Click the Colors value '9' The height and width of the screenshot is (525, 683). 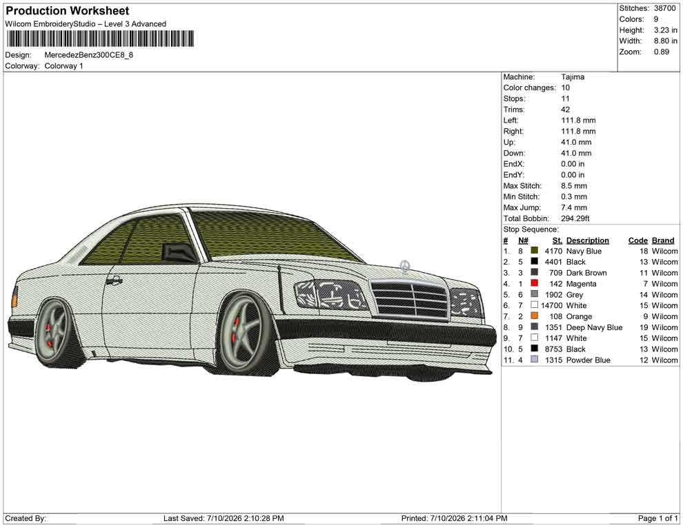coord(656,19)
